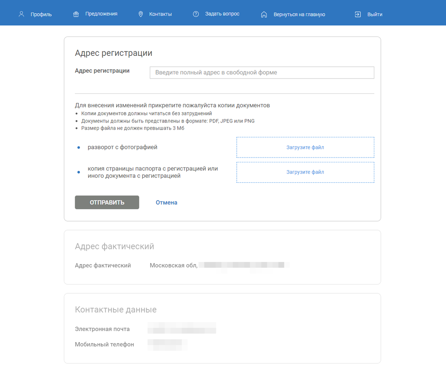Select Задать вопрос in the top bar
Viewport: 446px width, 379px height.
222,14
